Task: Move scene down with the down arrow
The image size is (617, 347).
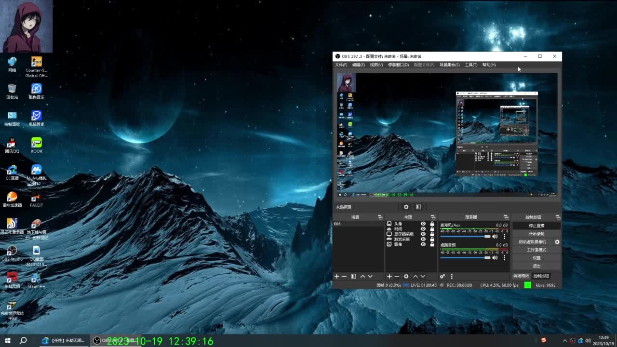Action: 370,276
